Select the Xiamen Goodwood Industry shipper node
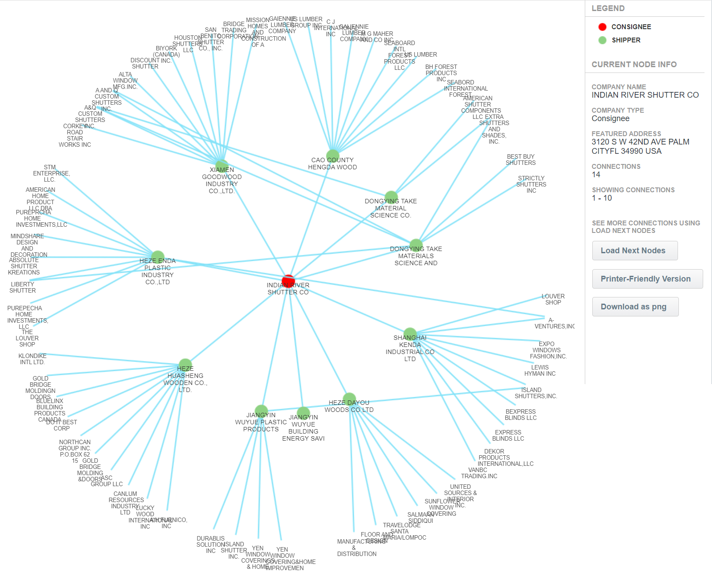This screenshot has width=712, height=575. (x=222, y=166)
